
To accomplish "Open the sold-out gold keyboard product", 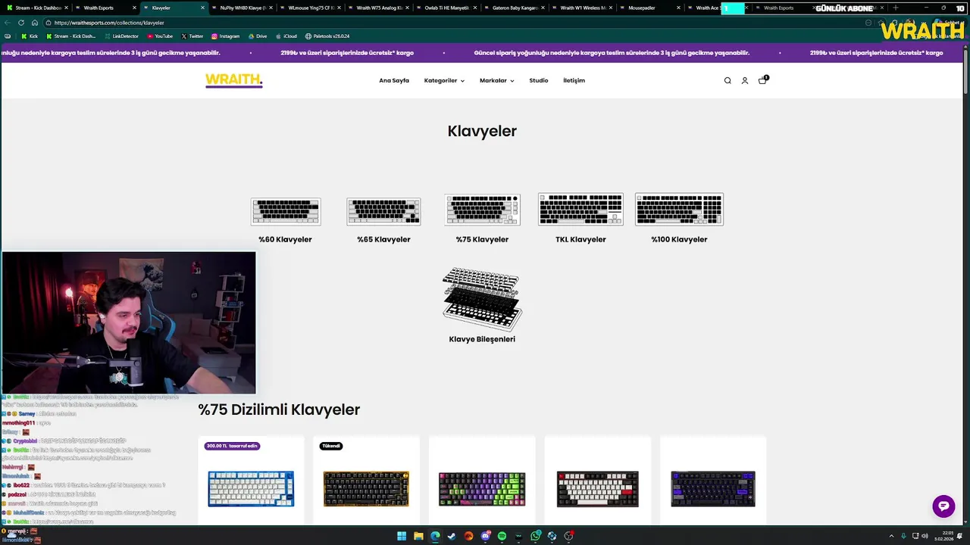I will click(366, 488).
